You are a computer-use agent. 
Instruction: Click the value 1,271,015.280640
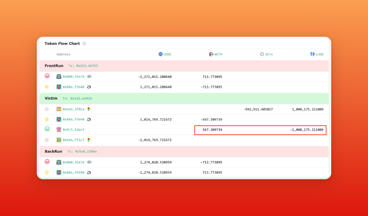coord(156,87)
